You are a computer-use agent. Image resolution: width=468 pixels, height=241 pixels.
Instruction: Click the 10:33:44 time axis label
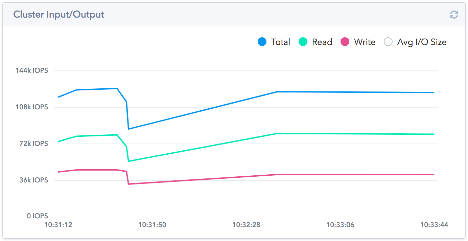pos(434,225)
